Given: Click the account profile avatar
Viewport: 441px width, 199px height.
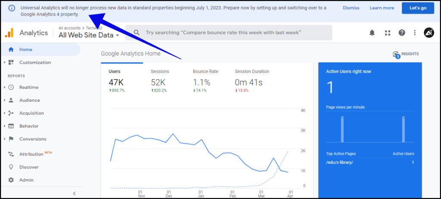Looking at the screenshot, I should click(x=429, y=33).
